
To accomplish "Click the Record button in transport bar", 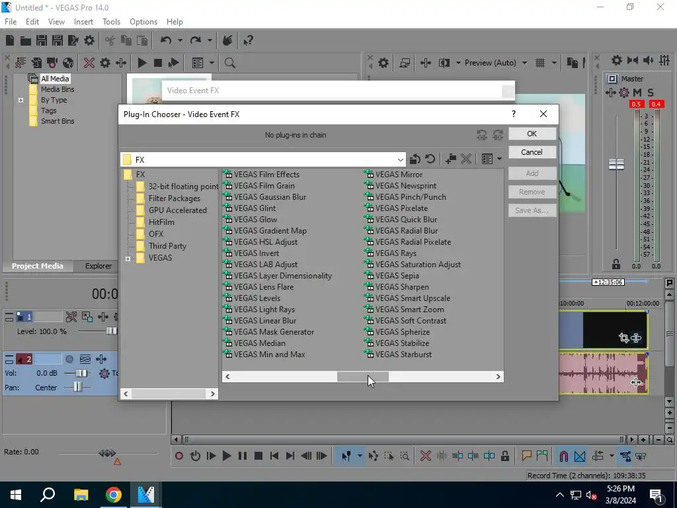I will tap(179, 456).
